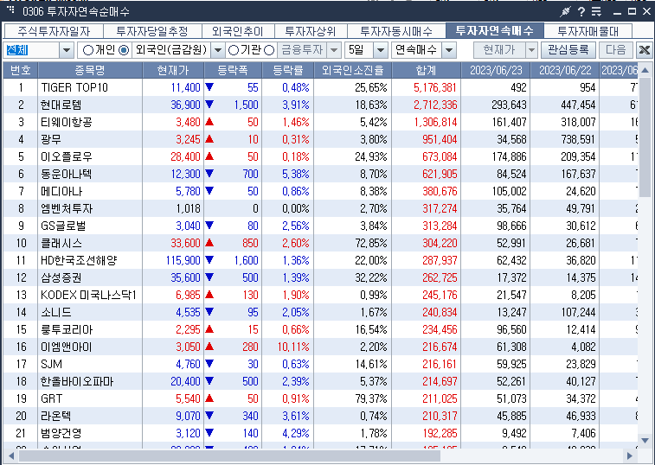655x465 pixels.
Task: Open the title bar menu lines icon
Action: (x=596, y=12)
